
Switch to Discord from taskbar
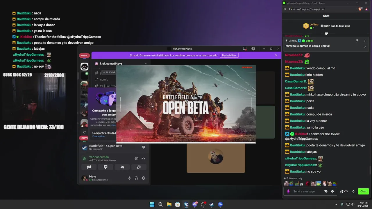[x=195, y=204]
